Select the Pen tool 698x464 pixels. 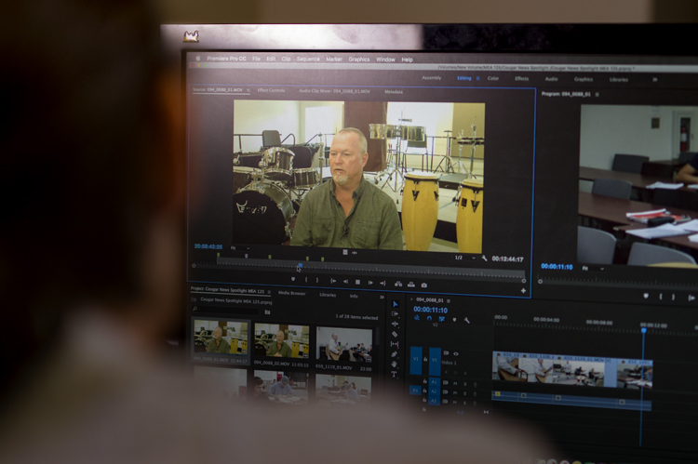click(395, 354)
